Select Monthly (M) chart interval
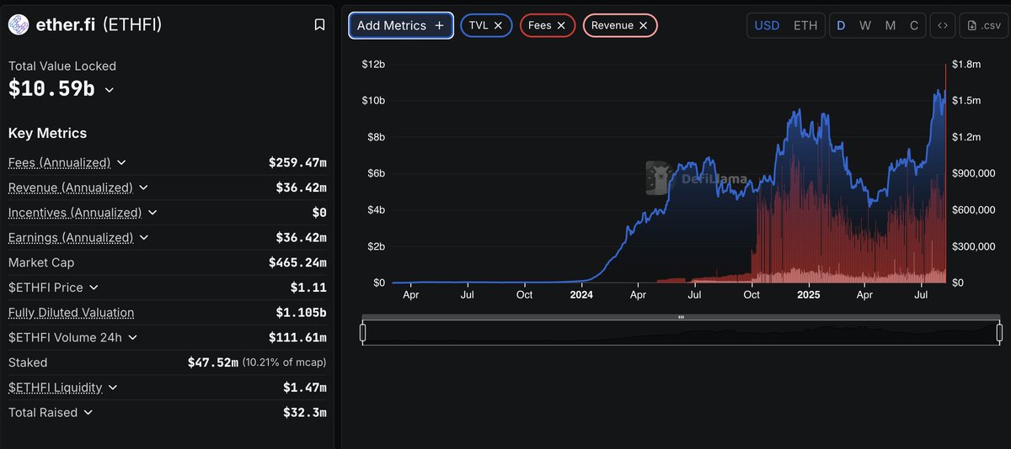 [x=891, y=25]
